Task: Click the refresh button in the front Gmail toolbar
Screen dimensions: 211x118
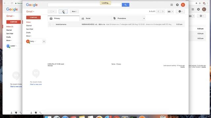Action: click(x=63, y=11)
